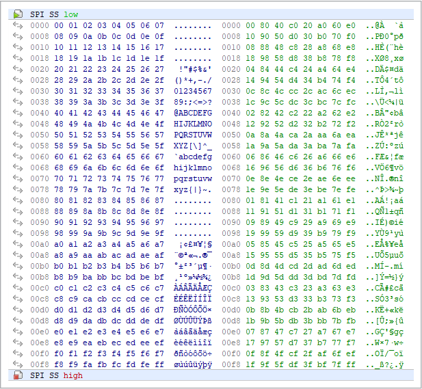Click transfer arrows icon on row 0088
This screenshot has height=389, width=422.
[x=18, y=211]
